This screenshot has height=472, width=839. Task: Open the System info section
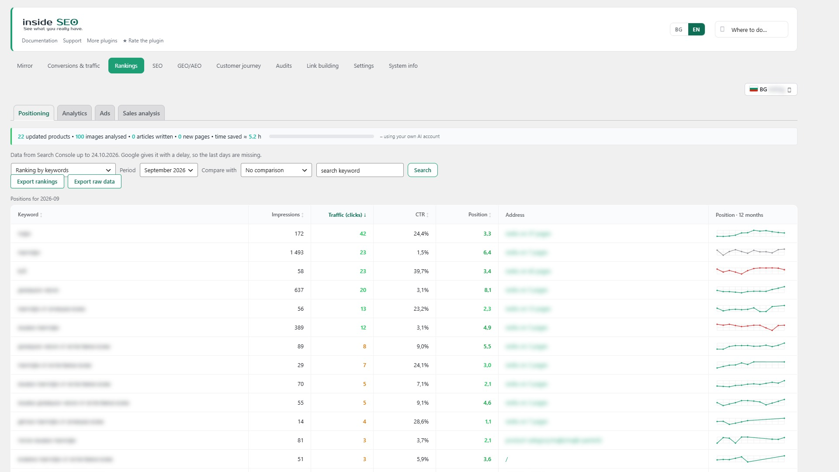pyautogui.click(x=403, y=66)
